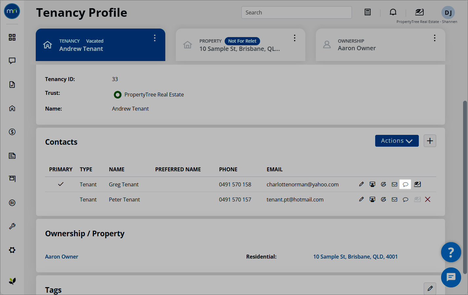Open the Aaron Owner link under Ownership / Property
The image size is (468, 295).
click(62, 257)
